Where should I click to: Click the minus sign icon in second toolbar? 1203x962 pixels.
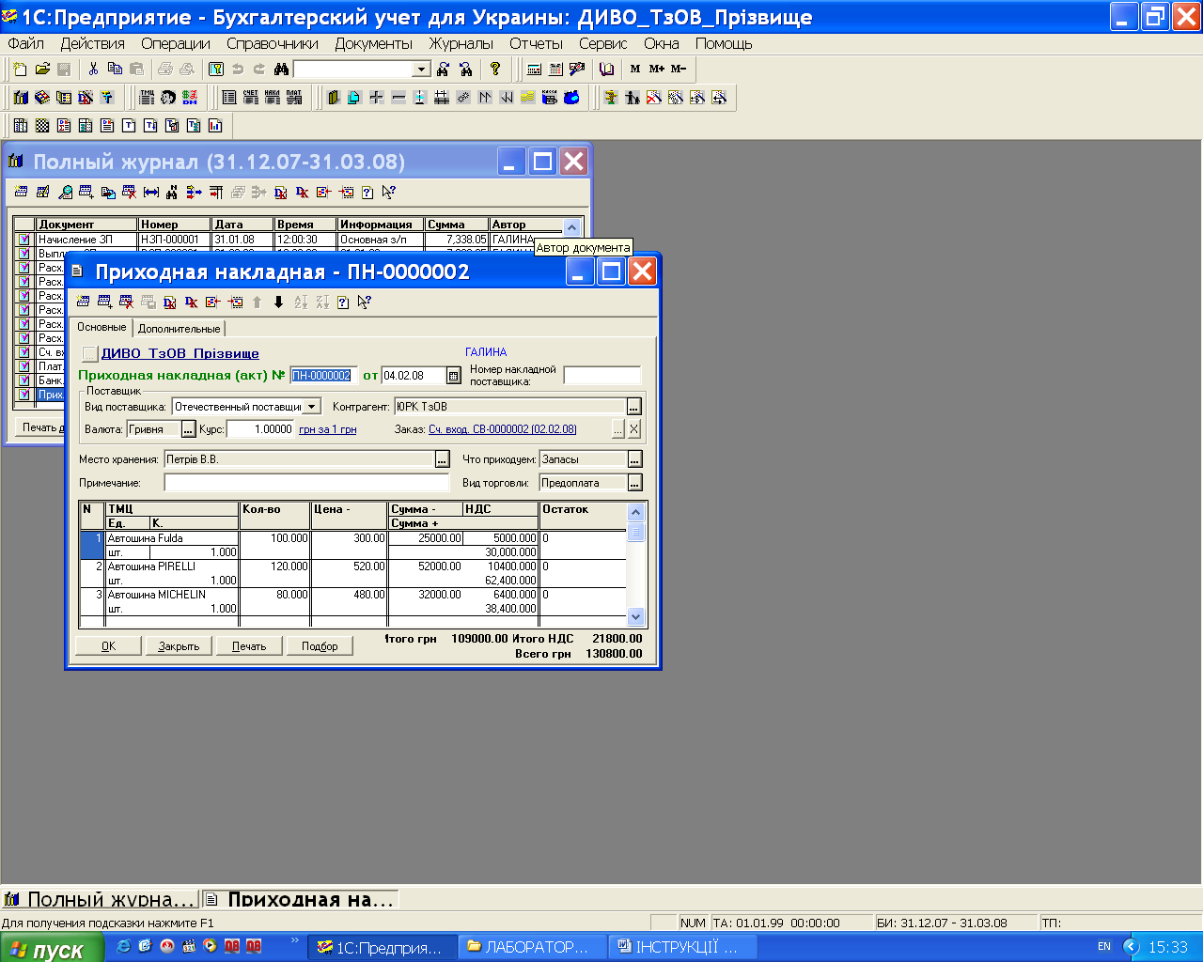(398, 97)
